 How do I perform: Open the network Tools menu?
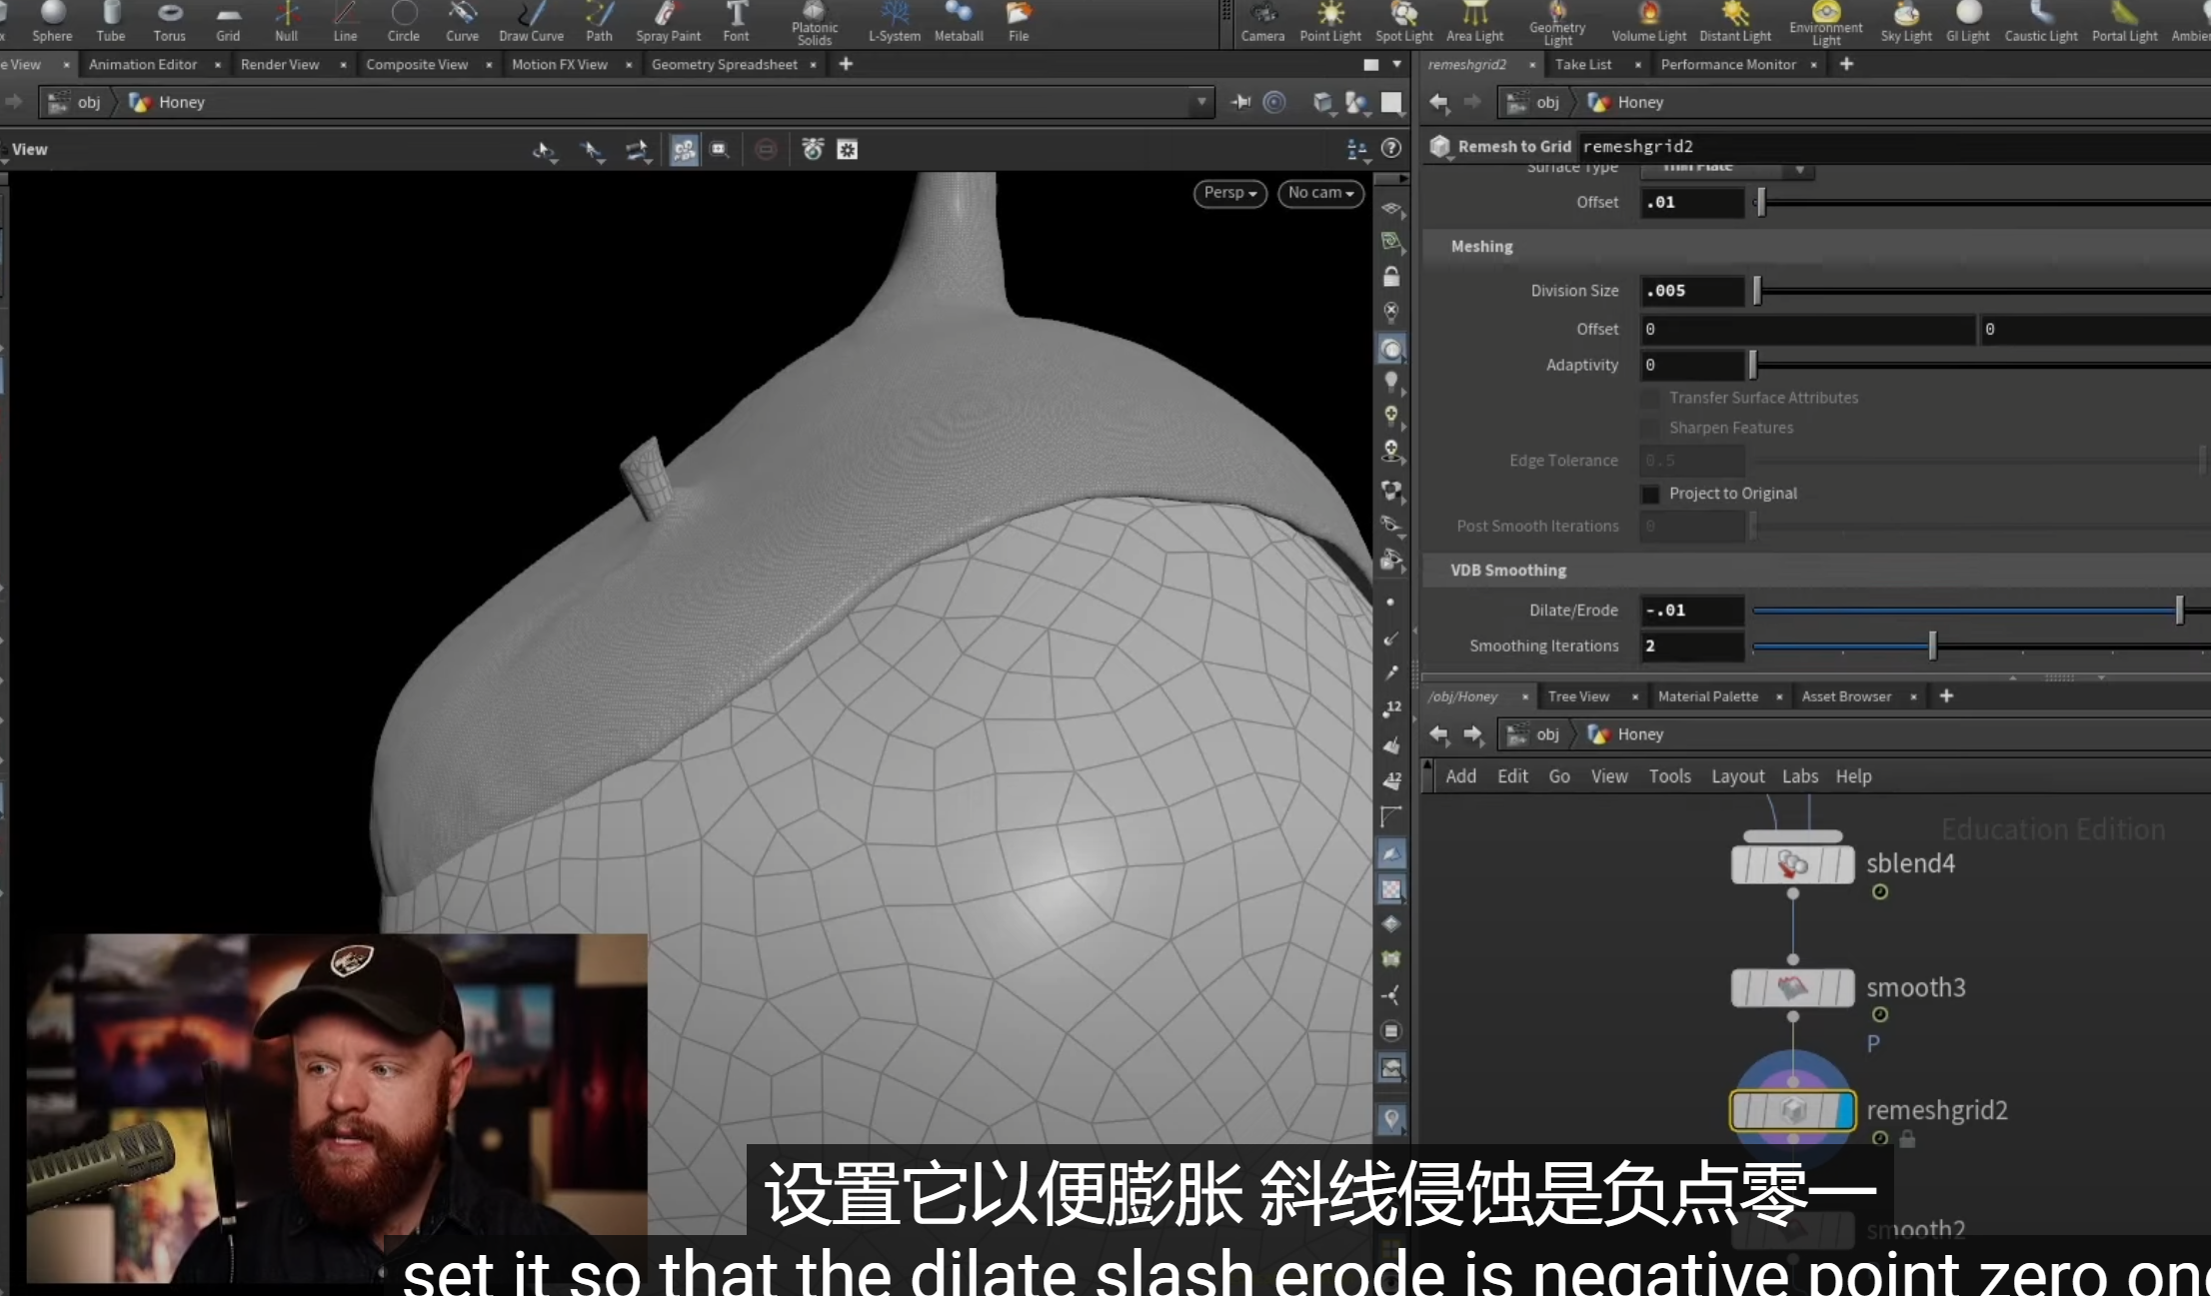(1670, 776)
